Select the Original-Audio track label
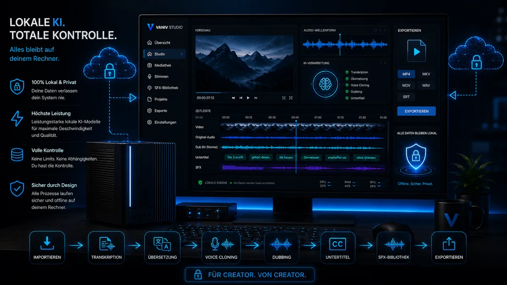This screenshot has height=285, width=507. pos(205,137)
